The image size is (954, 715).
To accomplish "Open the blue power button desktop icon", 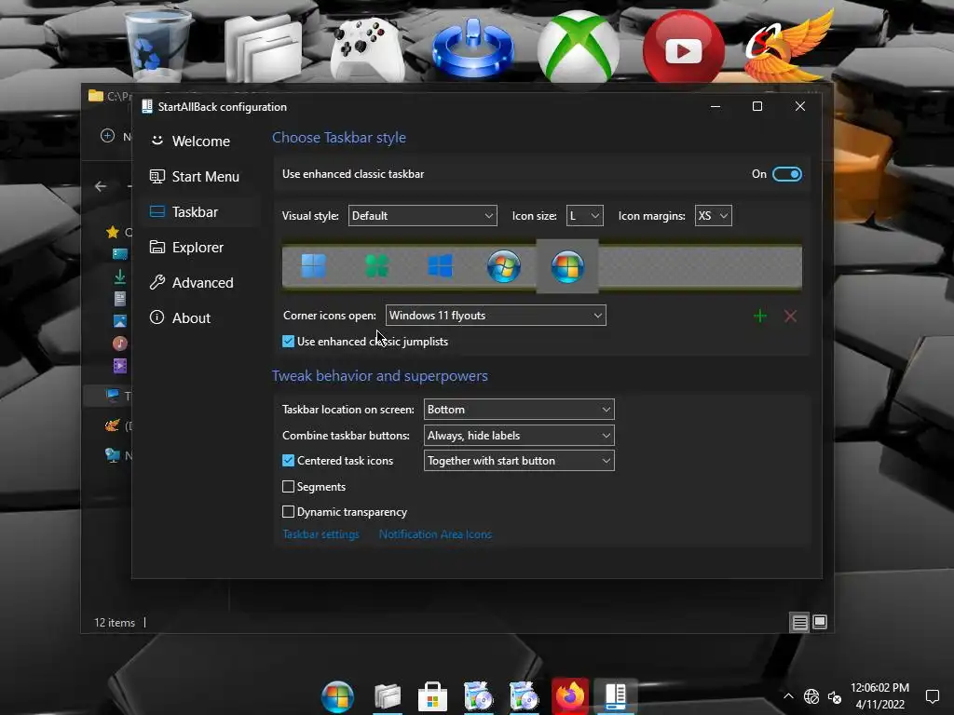I will coord(472,48).
